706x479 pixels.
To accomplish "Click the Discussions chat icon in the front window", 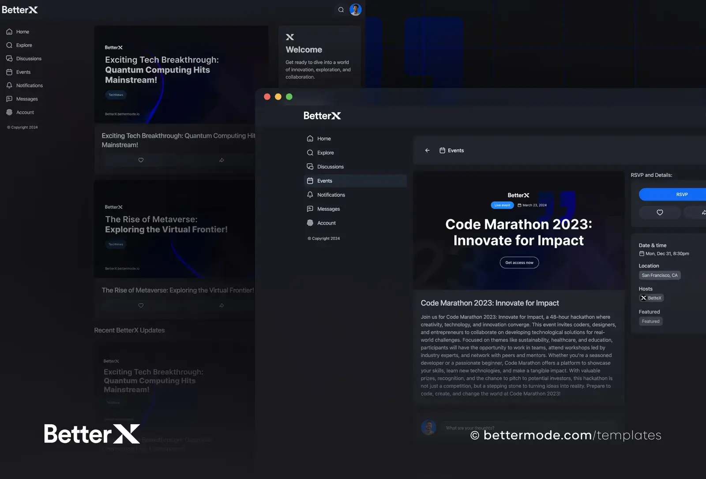I will point(310,167).
